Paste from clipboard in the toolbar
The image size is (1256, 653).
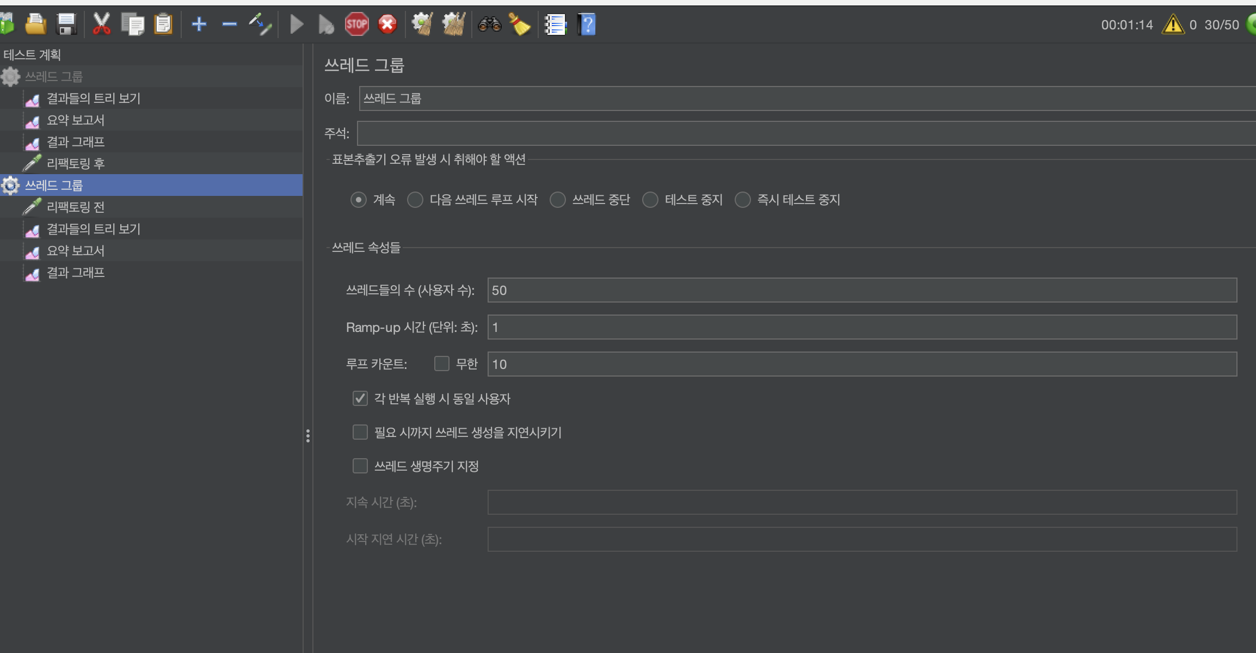(x=163, y=24)
